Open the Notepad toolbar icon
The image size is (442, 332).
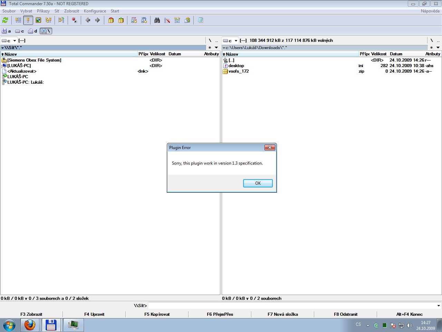[200, 20]
